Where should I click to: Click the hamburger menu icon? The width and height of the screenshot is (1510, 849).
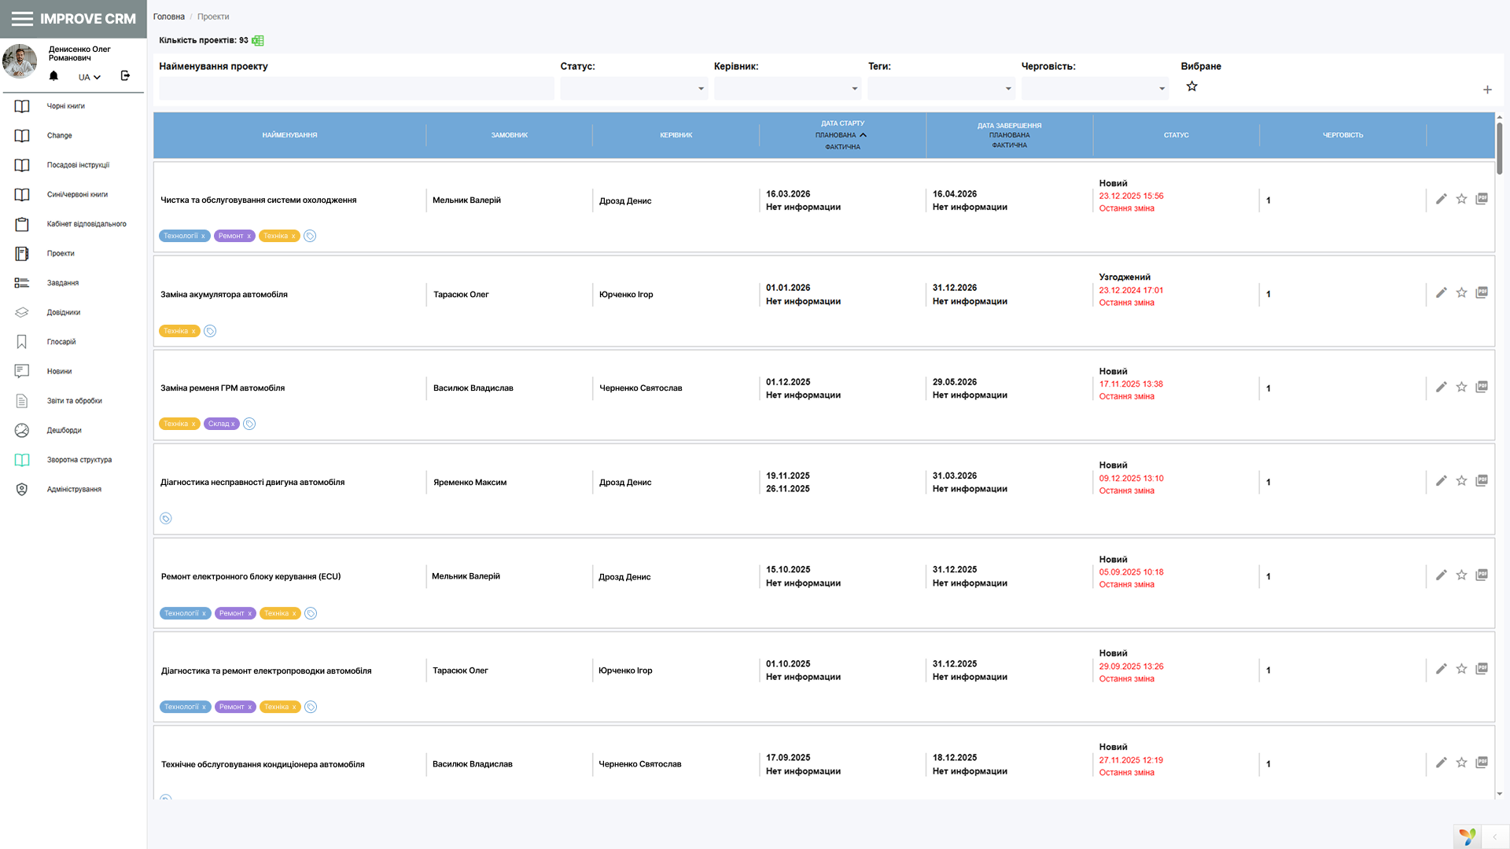tap(22, 19)
